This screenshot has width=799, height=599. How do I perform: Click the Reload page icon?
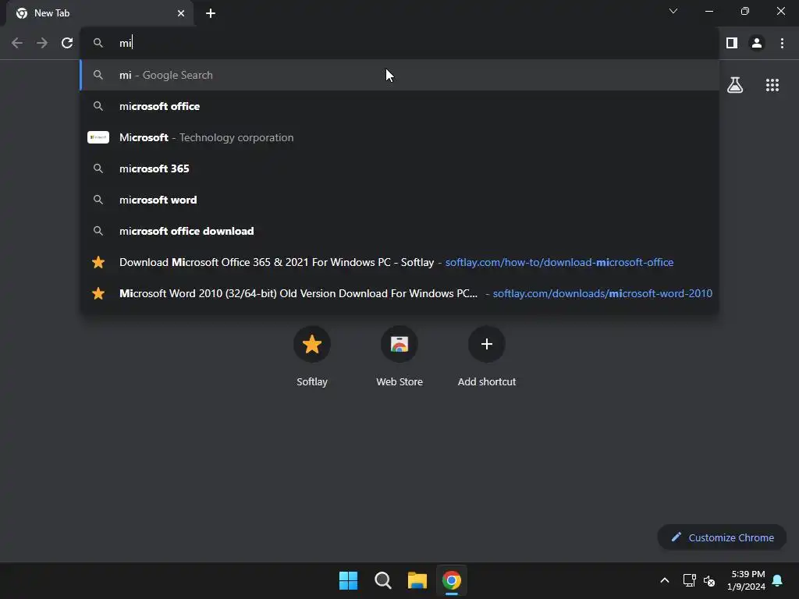(67, 44)
